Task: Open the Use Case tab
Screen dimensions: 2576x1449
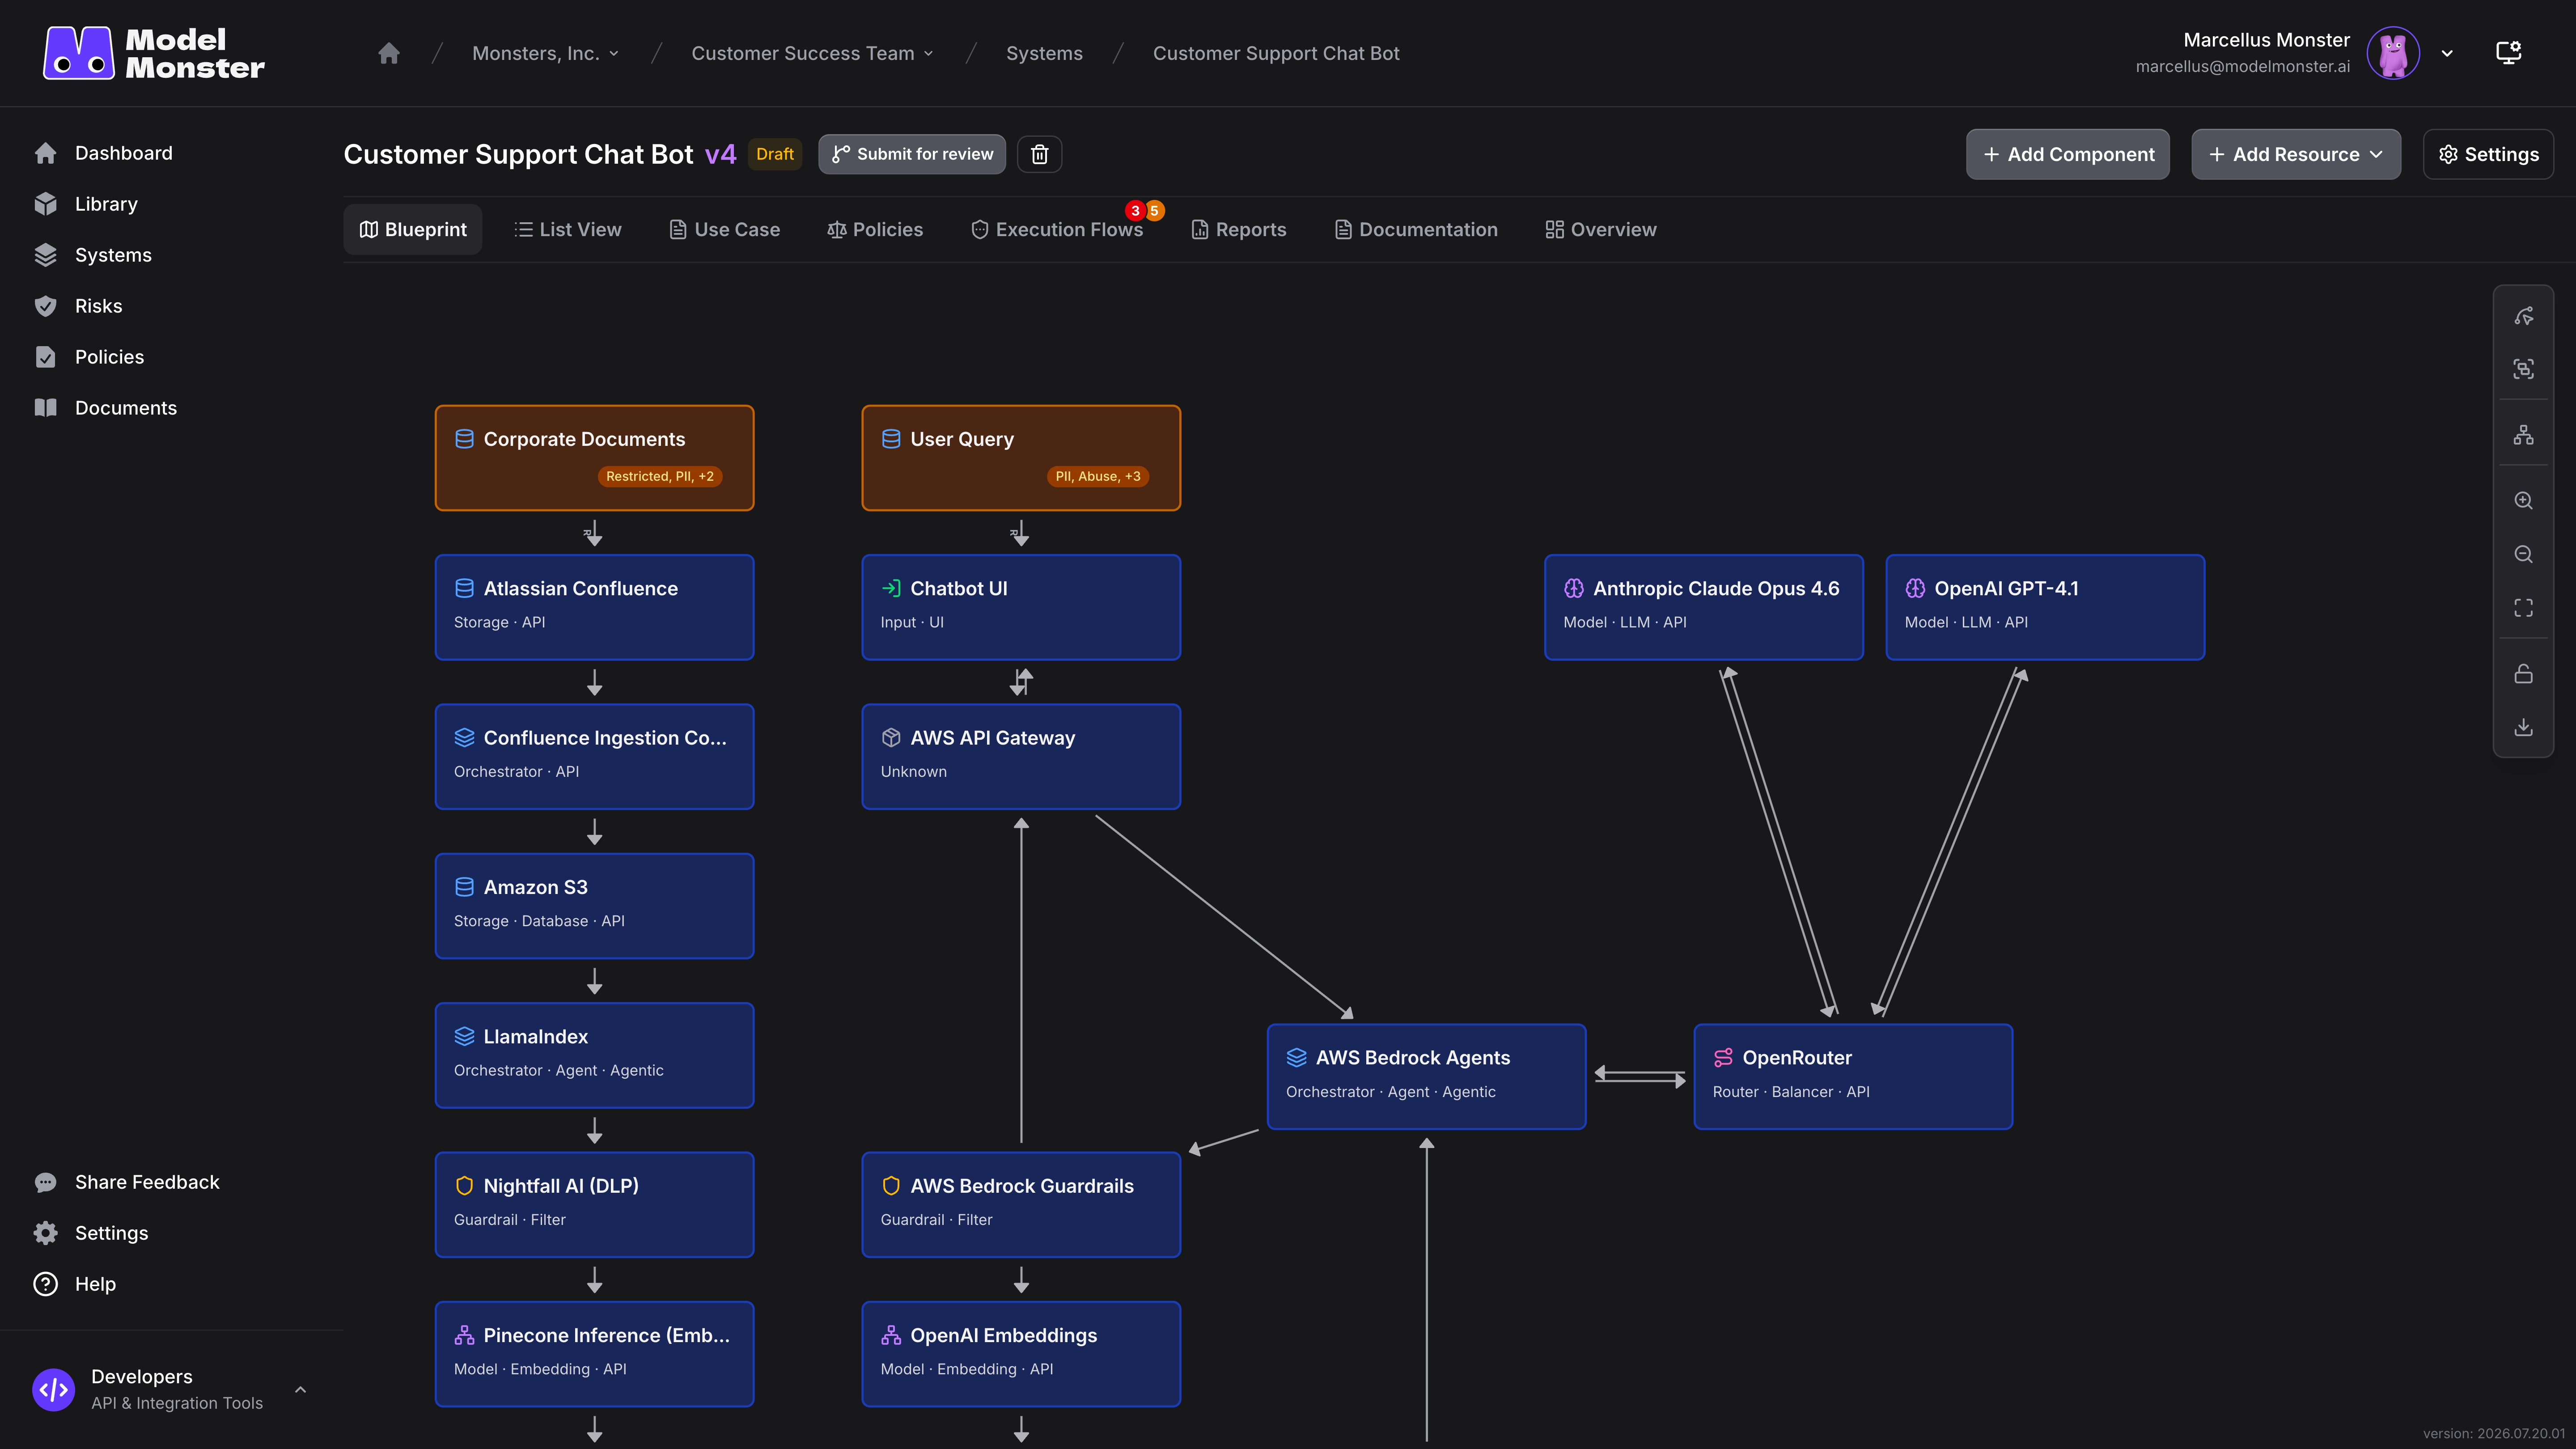Action: (x=724, y=229)
